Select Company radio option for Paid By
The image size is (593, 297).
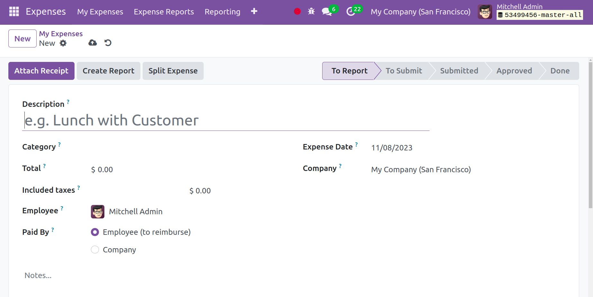[x=95, y=250]
